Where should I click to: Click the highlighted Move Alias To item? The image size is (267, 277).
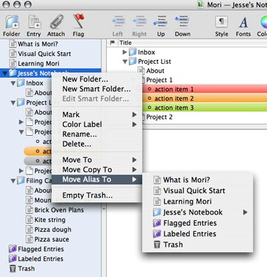(x=97, y=179)
